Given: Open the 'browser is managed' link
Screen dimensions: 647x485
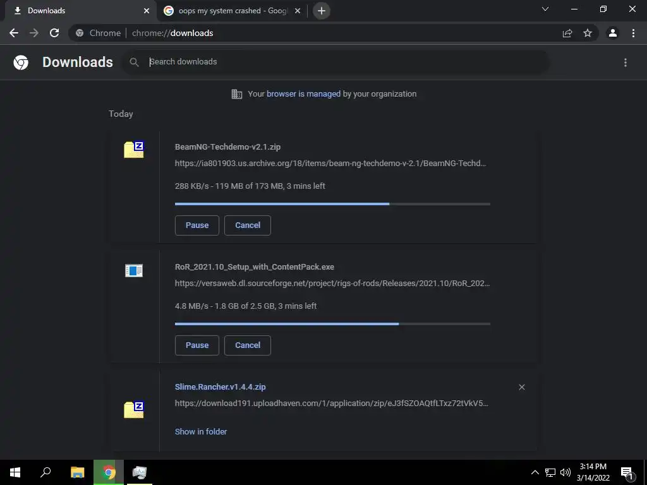Looking at the screenshot, I should tap(303, 94).
